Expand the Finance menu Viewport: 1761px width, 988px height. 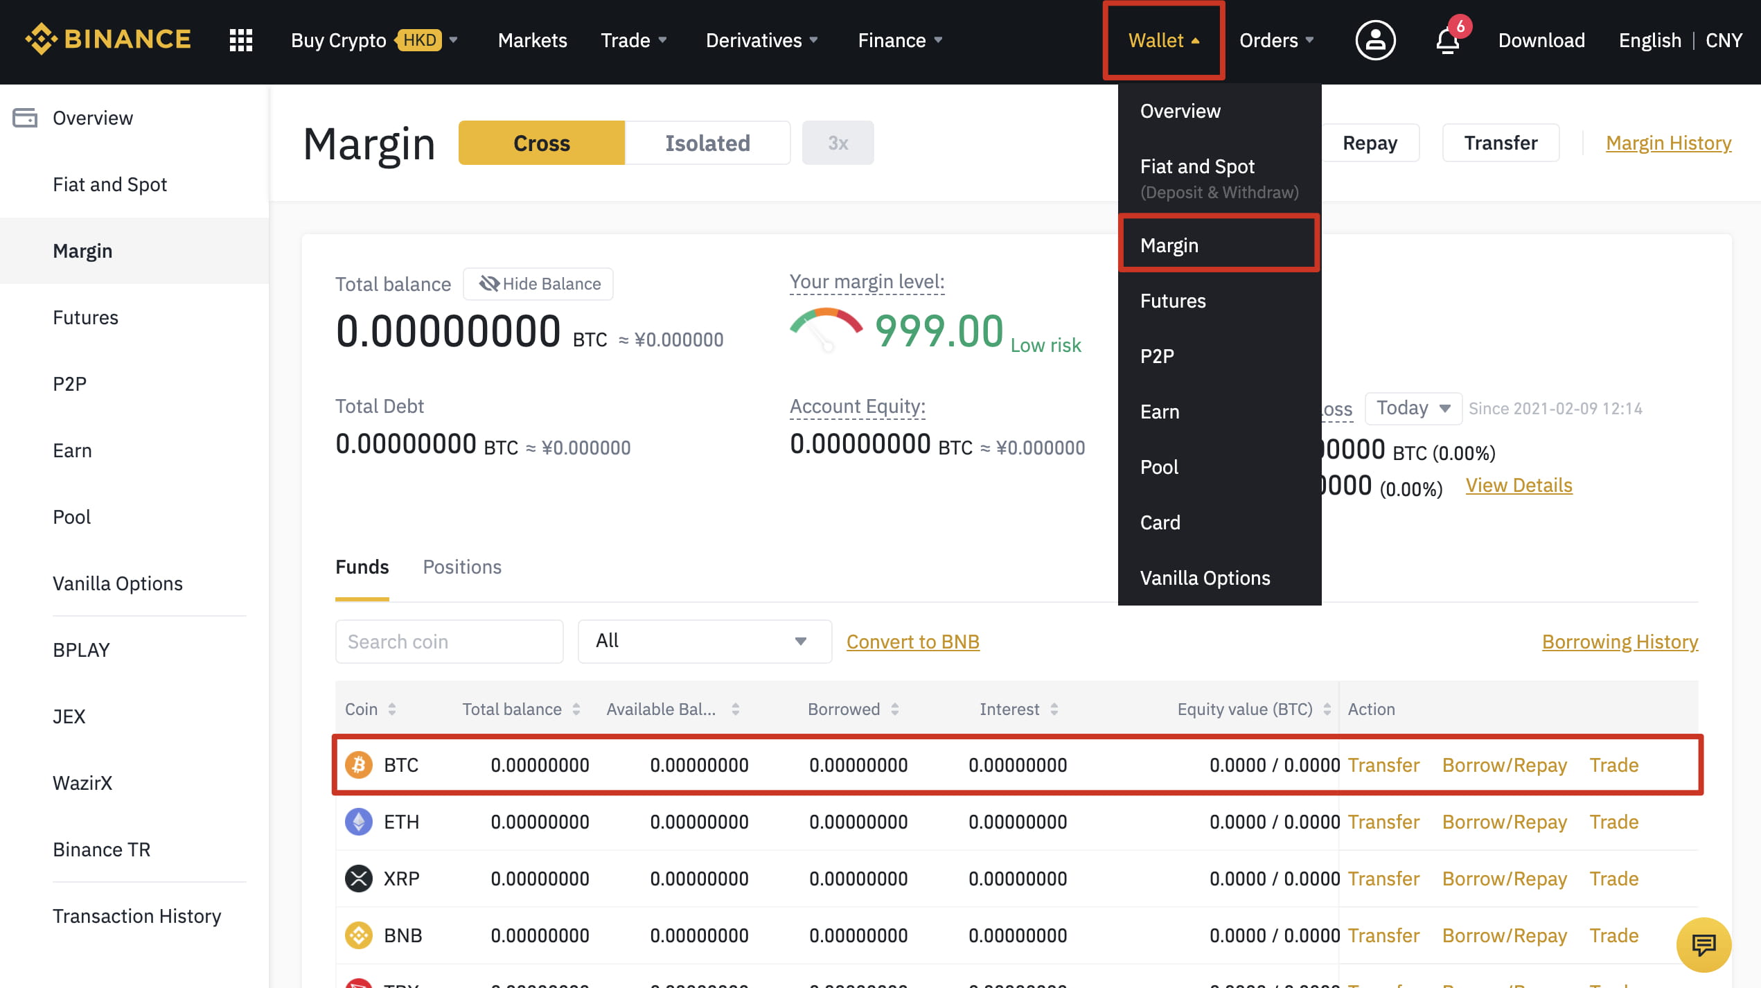(901, 40)
